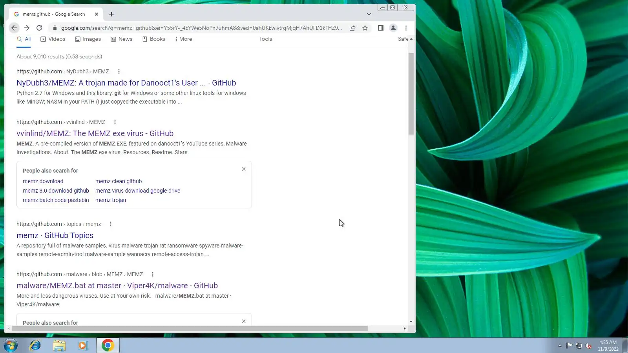The height and width of the screenshot is (353, 628).
Task: Click the github.com malware blob MEMZ breadcrumb
Action: tap(80, 274)
